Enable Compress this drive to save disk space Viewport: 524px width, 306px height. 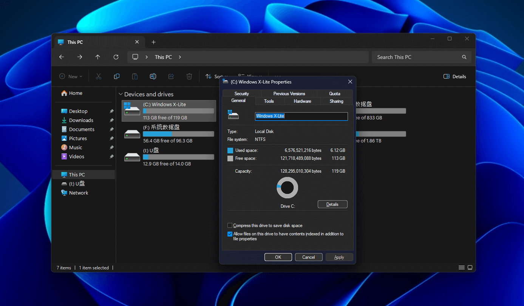230,225
